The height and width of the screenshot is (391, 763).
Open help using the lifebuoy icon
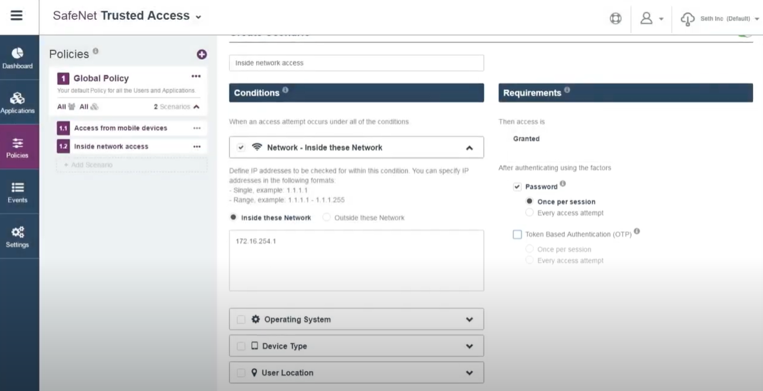click(615, 18)
